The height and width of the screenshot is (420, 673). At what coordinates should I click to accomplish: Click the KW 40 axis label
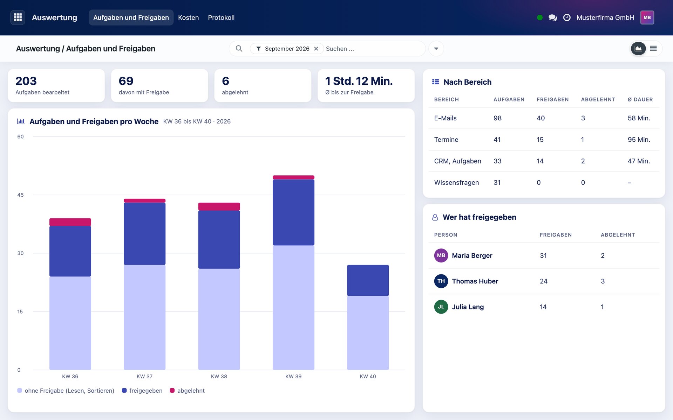pos(368,376)
